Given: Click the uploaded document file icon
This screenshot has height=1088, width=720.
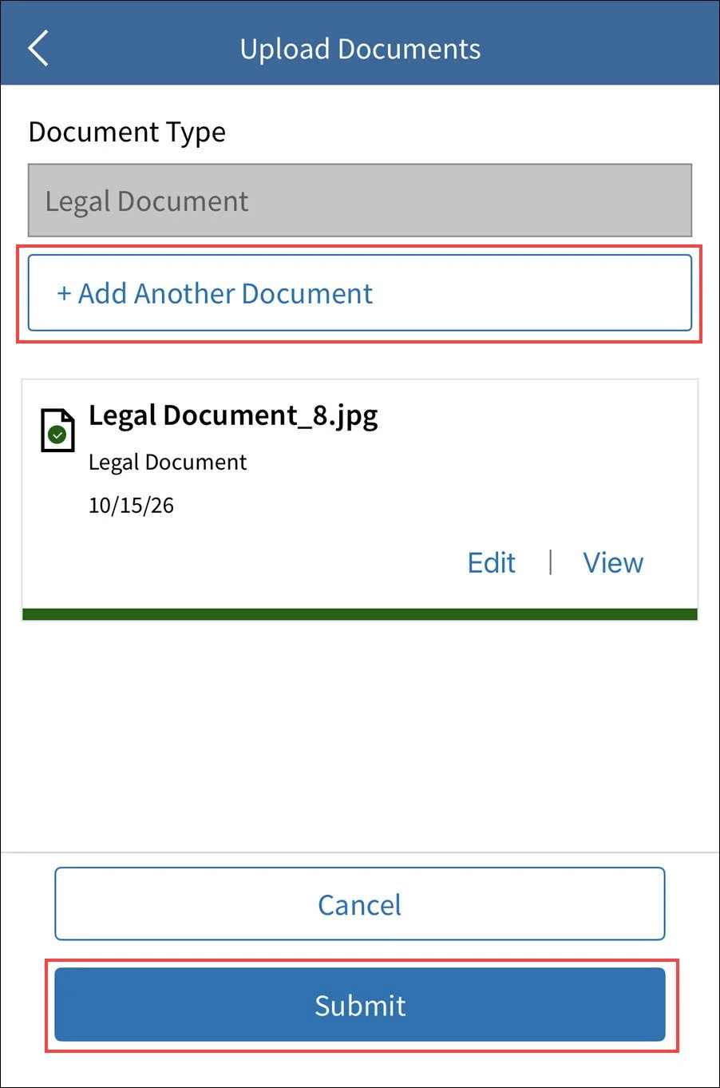Looking at the screenshot, I should (57, 431).
